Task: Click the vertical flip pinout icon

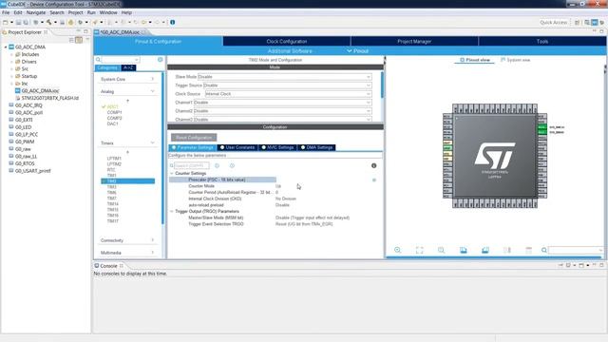Action: 507,250
